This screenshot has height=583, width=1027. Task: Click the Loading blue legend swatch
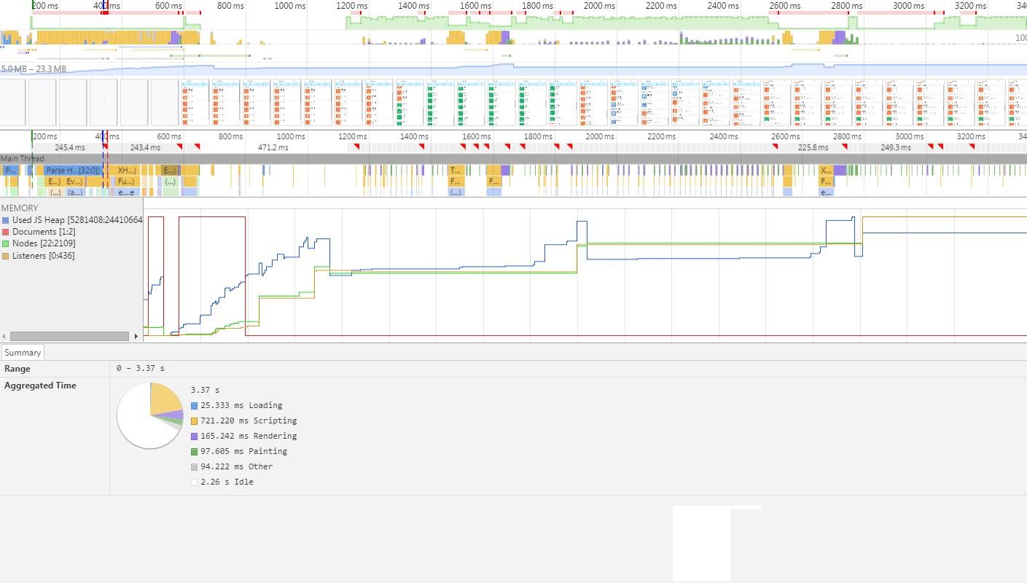(x=195, y=406)
